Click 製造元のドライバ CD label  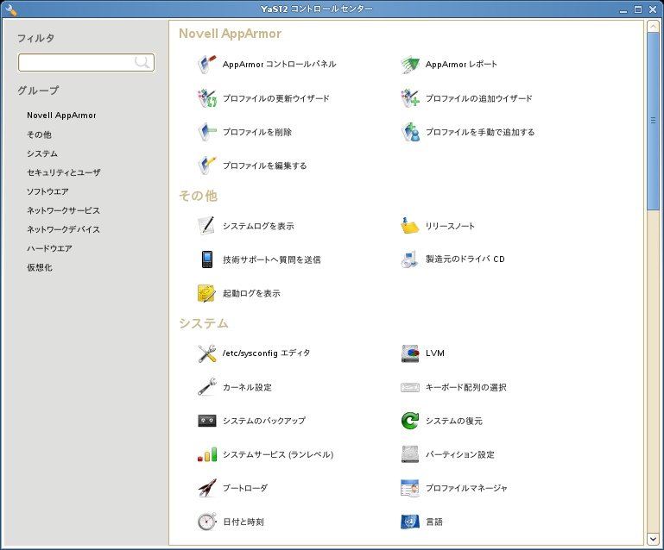(x=465, y=259)
